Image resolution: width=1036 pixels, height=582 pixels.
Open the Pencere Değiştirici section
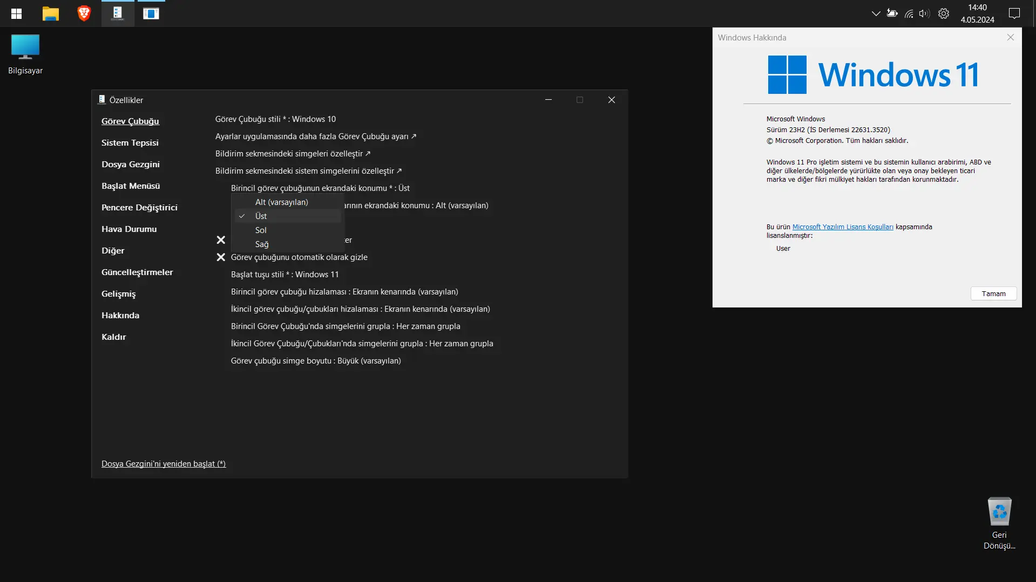coord(139,208)
